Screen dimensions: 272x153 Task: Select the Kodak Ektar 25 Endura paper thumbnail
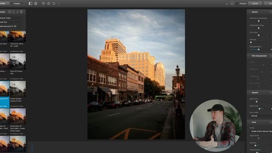pyautogui.click(x=18, y=116)
